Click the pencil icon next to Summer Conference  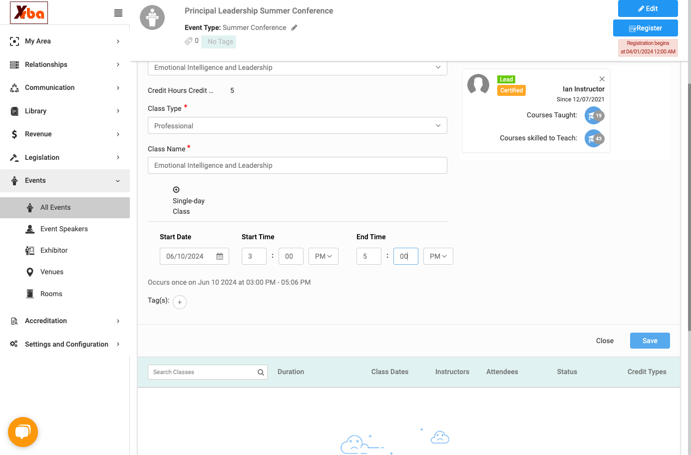tap(295, 27)
